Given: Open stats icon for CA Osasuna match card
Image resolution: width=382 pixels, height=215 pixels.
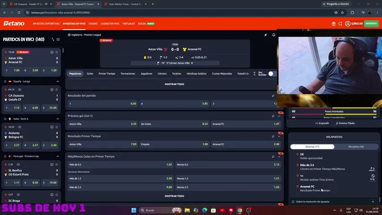Looking at the screenshot, I should pos(52,90).
